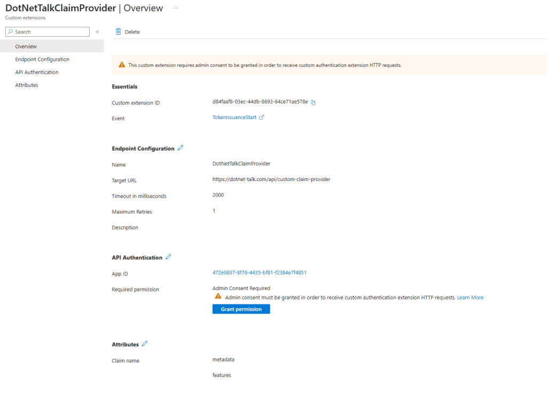Click the admin consent warning banner text
This screenshot has width=547, height=416.
265,65
